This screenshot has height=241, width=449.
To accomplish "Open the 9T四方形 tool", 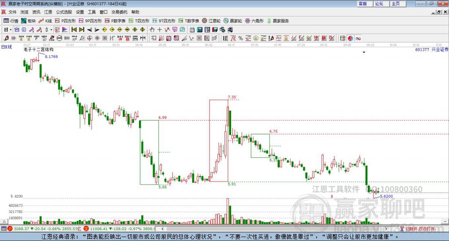I will [x=164, y=21].
